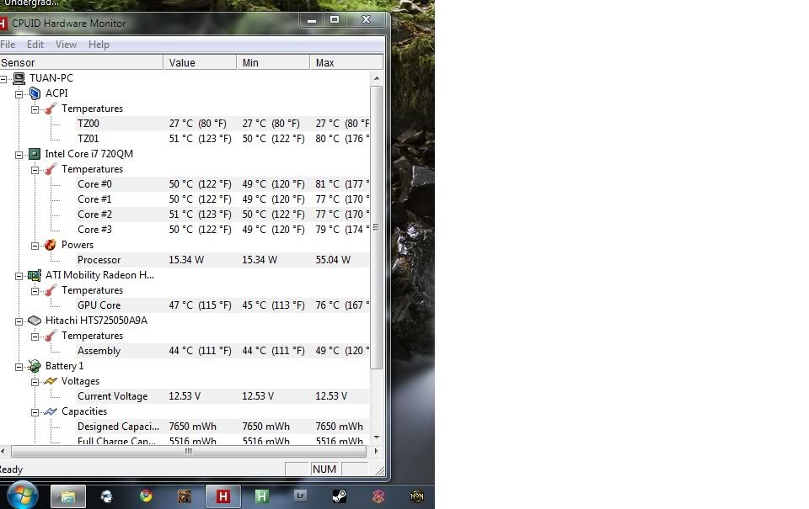The width and height of the screenshot is (809, 509).
Task: Open HoN game icon in taskbar
Action: [x=417, y=496]
